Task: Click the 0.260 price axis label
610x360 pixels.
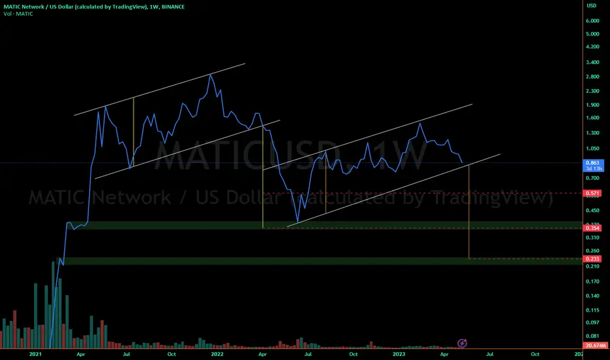Action: [x=592, y=251]
